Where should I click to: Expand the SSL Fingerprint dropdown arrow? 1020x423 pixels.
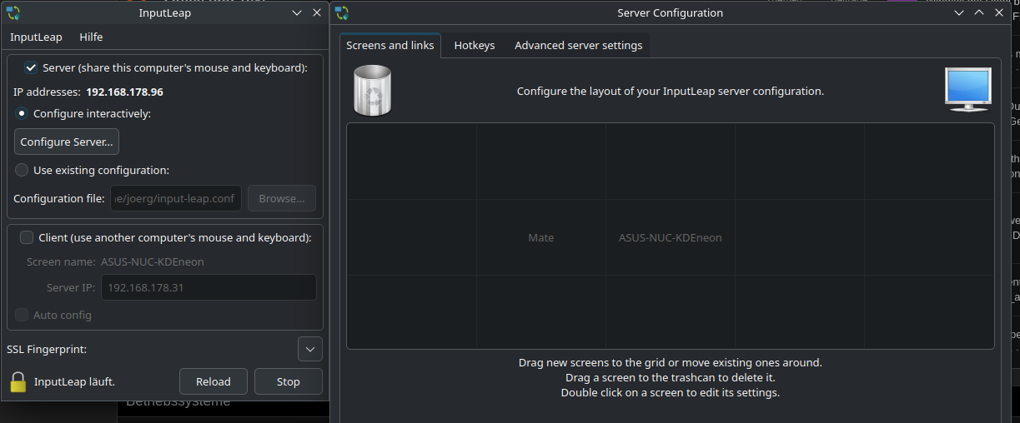point(309,349)
